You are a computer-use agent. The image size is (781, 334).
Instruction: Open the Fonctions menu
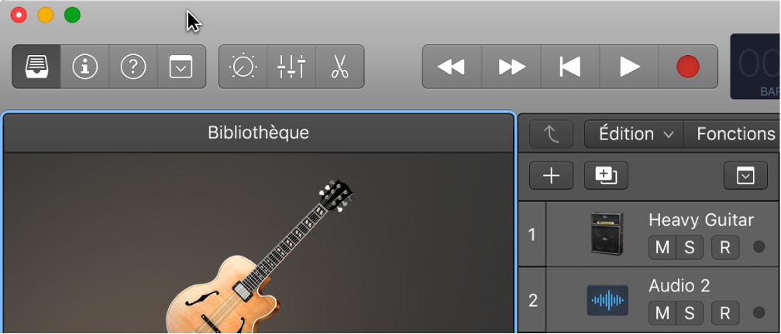[735, 134]
